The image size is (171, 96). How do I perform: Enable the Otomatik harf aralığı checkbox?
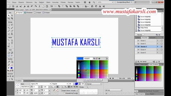click(64, 93)
